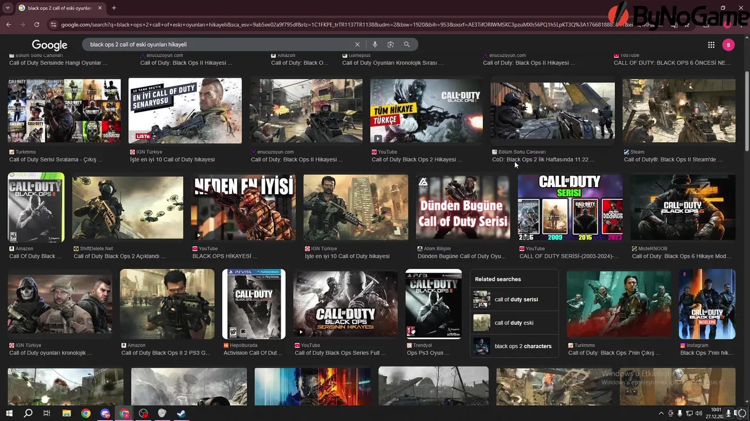
Task: Search by image with Lens icon
Action: 390,44
